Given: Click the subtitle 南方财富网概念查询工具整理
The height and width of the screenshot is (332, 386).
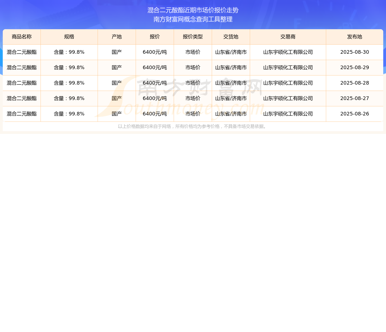Looking at the screenshot, I should 193,19.
